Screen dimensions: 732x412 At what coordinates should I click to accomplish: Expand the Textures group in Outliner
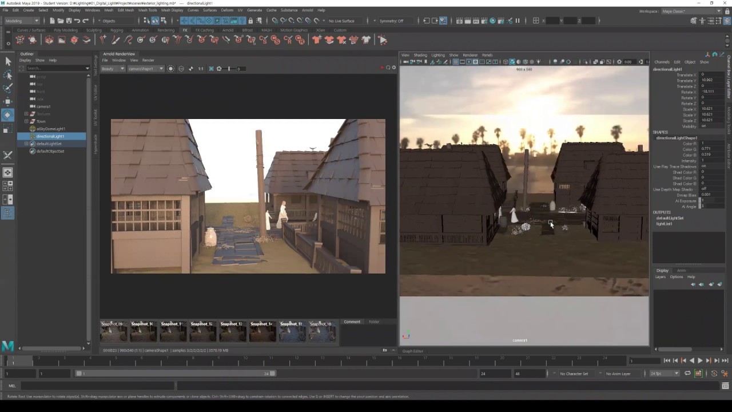point(26,114)
